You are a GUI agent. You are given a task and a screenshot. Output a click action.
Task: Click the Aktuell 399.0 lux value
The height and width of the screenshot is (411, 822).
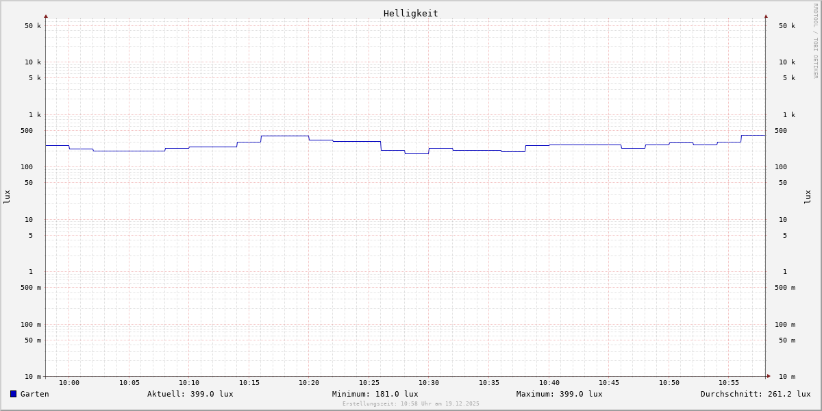(190, 394)
